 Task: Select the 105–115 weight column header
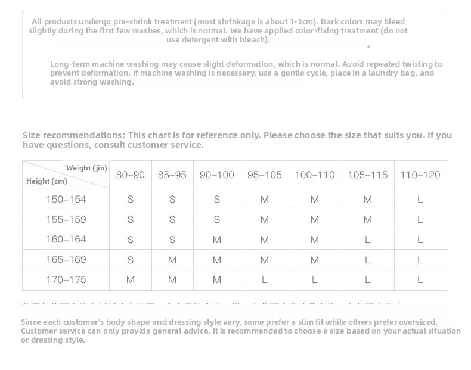click(x=368, y=175)
